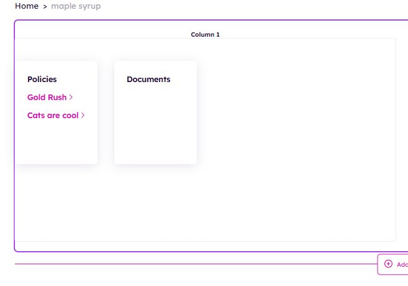Click the pink divider line below the row
This screenshot has width=408, height=286.
pyautogui.click(x=186, y=264)
